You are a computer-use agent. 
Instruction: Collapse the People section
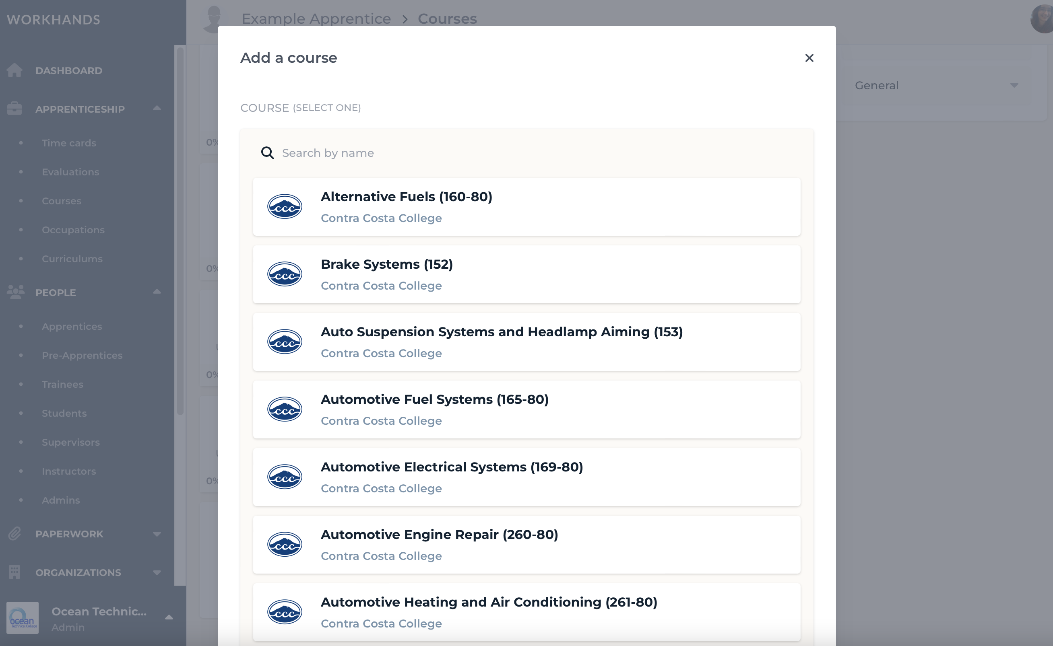coord(157,292)
